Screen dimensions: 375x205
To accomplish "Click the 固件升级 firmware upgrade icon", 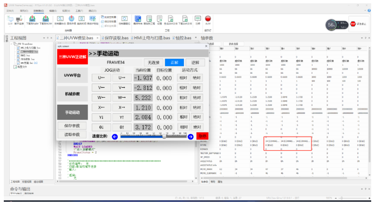I will (x=71, y=18).
